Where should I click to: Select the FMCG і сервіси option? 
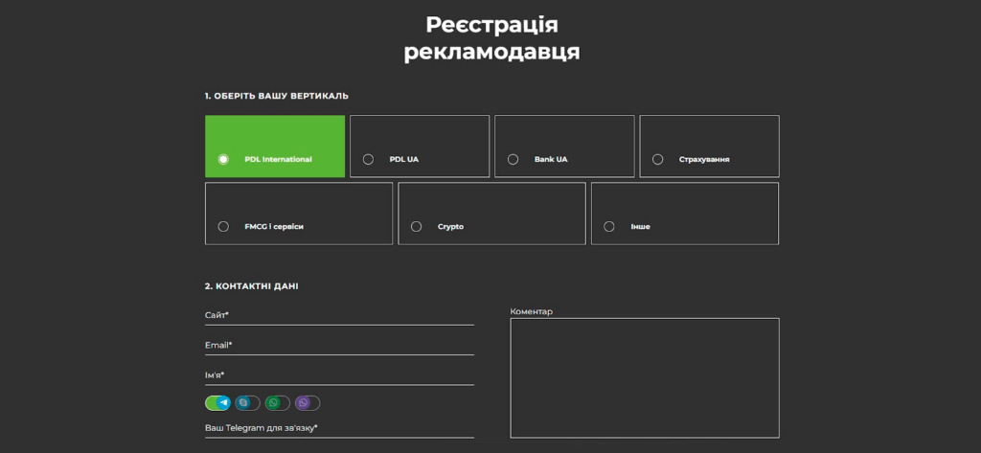click(299, 214)
